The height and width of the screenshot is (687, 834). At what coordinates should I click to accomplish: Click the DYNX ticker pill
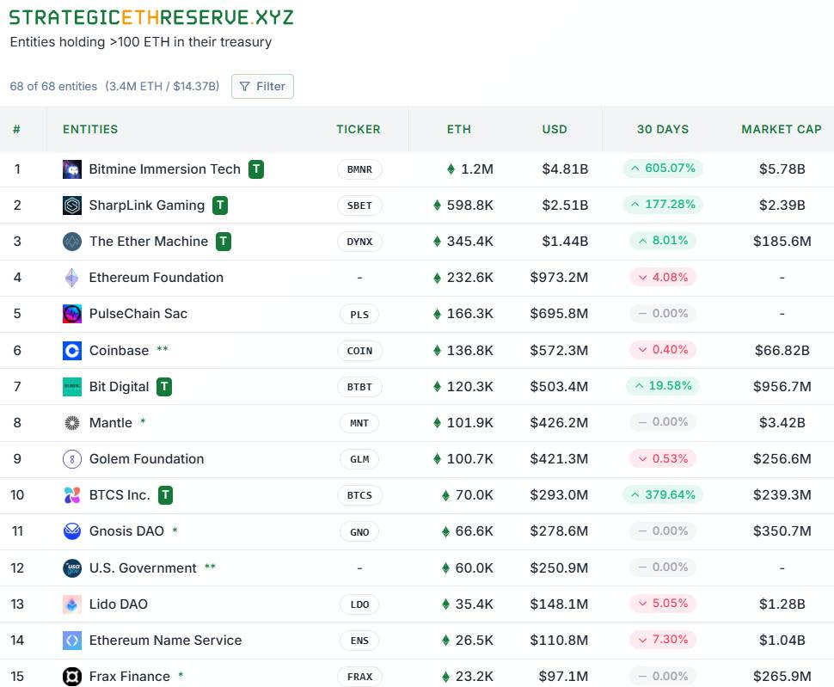coord(359,242)
